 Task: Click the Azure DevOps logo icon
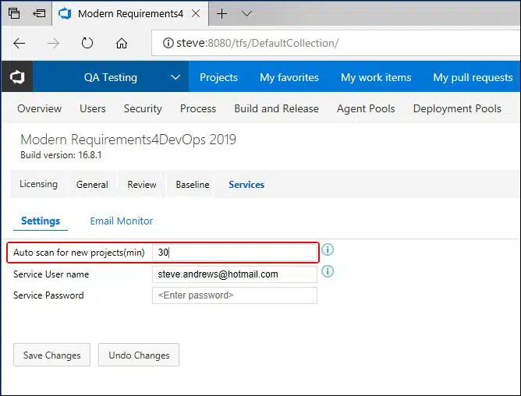[x=16, y=77]
